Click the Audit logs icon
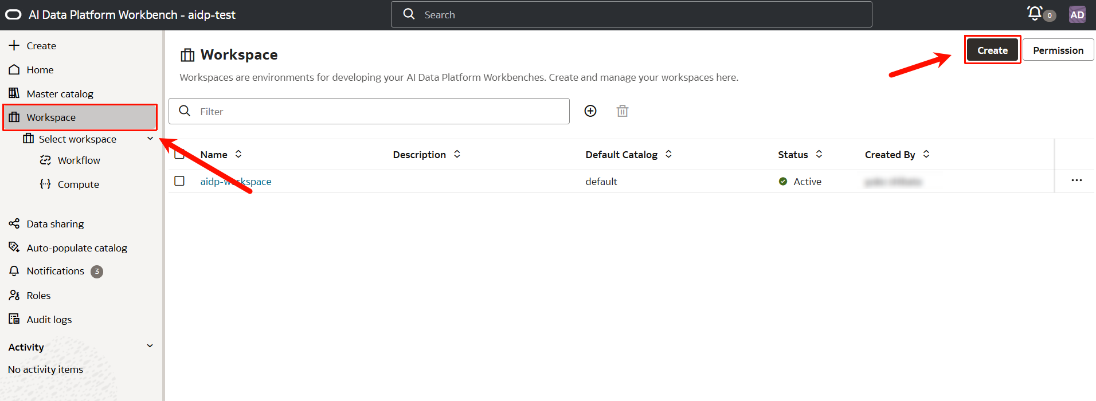This screenshot has width=1096, height=401. [x=14, y=319]
